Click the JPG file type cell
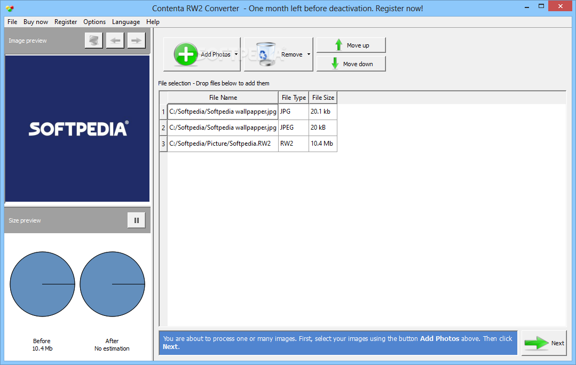Screen dimensions: 576x365 (x=294, y=112)
